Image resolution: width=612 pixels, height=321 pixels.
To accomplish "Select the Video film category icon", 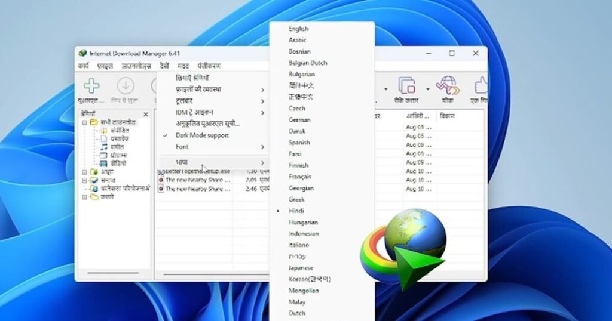I will 103,163.
